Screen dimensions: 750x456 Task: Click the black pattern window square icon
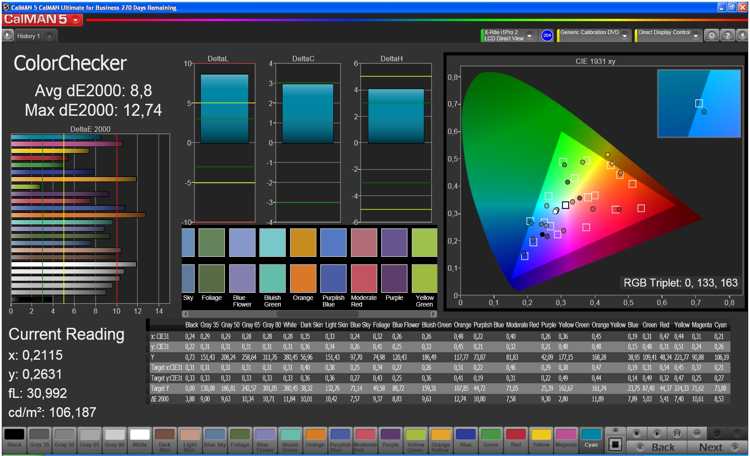615,444
